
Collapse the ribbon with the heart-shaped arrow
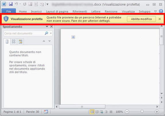click(155, 11)
